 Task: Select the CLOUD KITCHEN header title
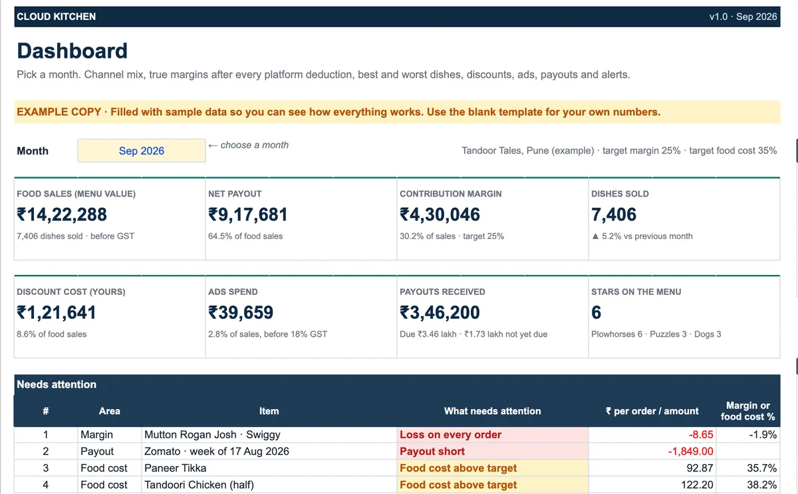pyautogui.click(x=57, y=17)
